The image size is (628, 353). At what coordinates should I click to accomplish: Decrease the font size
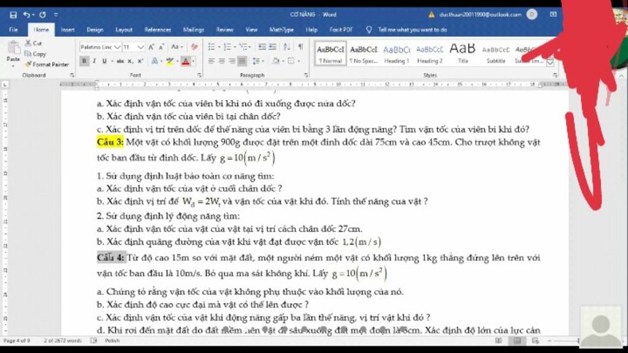(x=161, y=47)
